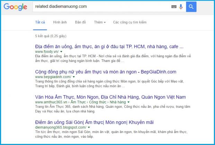Expand arrow beside amthuc365.vn breadcrumb
Image resolution: width=215 pixels, height=145 pixels.
tap(128, 102)
